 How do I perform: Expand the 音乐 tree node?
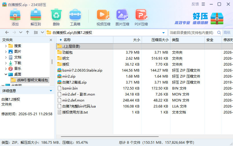(6, 69)
